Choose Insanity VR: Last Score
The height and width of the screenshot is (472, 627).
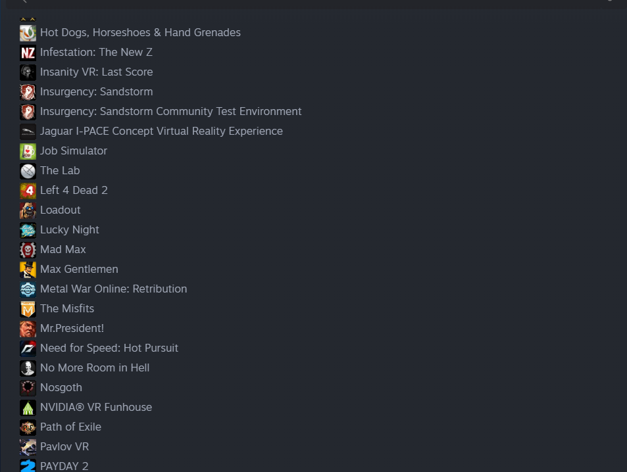(x=96, y=72)
